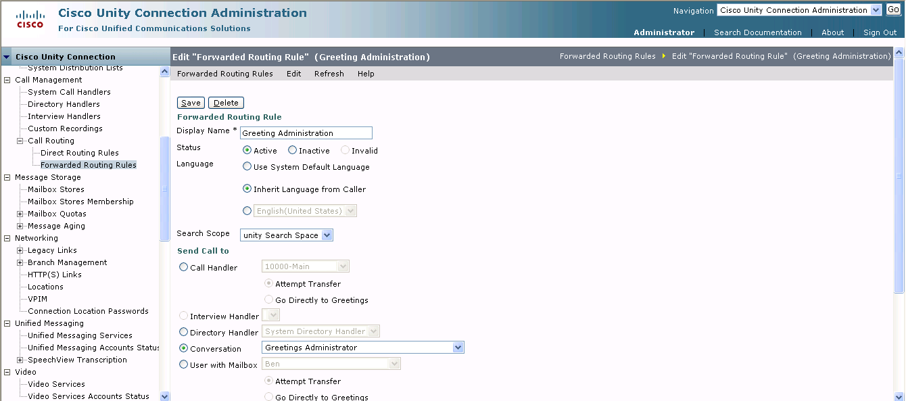Viewport: 906px width, 401px height.
Task: Click the navigation tree scrollbar down arrow
Action: pyautogui.click(x=164, y=396)
